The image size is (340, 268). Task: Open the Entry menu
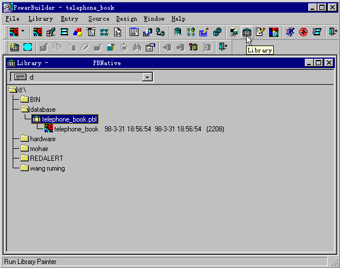[x=69, y=19]
